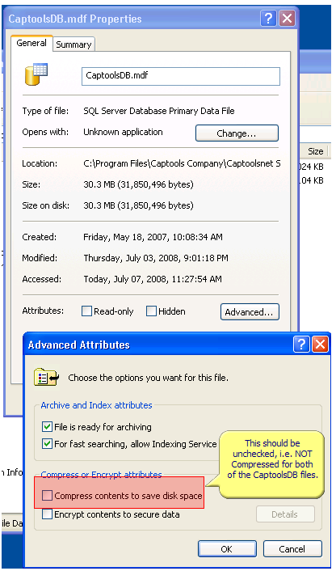This screenshot has height=571, width=336.
Task: Click the Change... button for Opens with
Action: pos(237,133)
